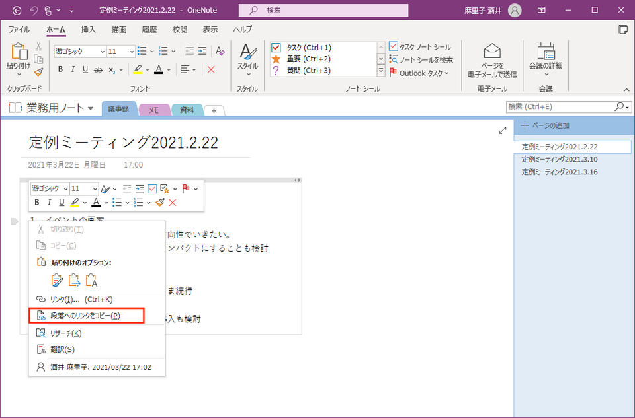Click ページの追加 to add a page
This screenshot has height=418, width=635.
coord(546,125)
